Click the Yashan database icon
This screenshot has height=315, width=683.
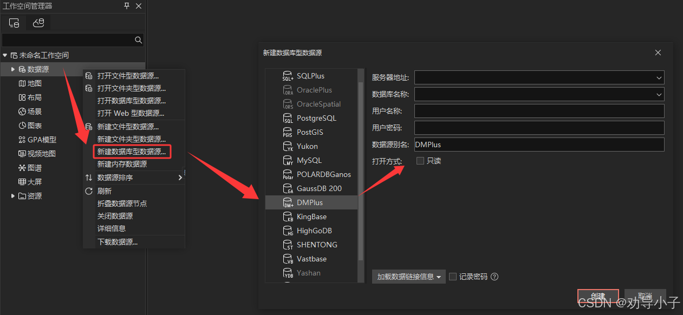coord(288,273)
